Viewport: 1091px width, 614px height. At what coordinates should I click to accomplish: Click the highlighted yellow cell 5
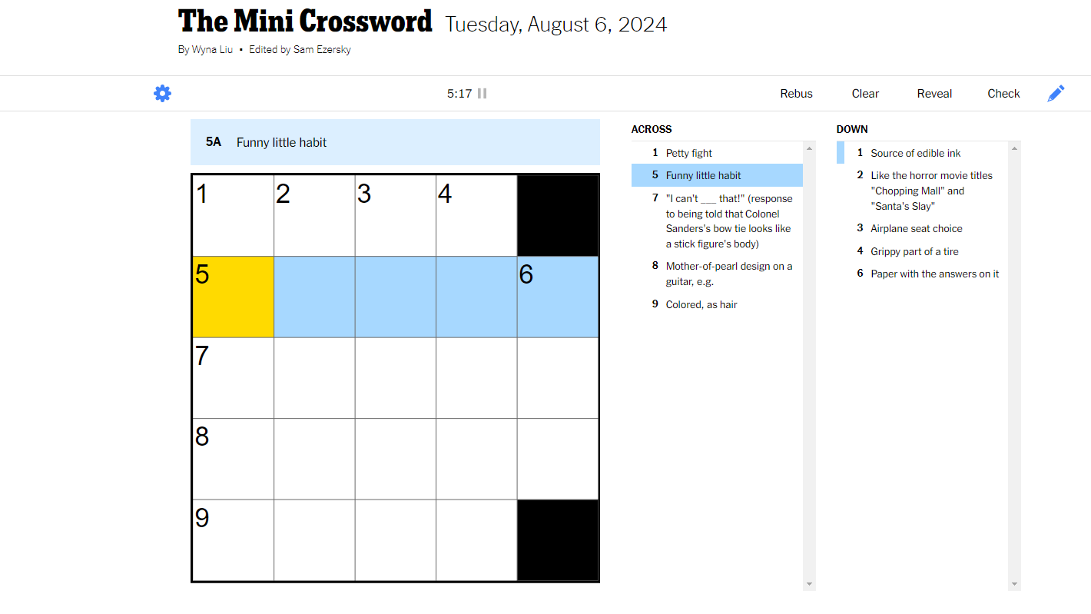(232, 297)
